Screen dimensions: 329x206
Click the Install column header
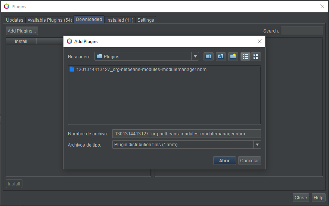coord(21,41)
